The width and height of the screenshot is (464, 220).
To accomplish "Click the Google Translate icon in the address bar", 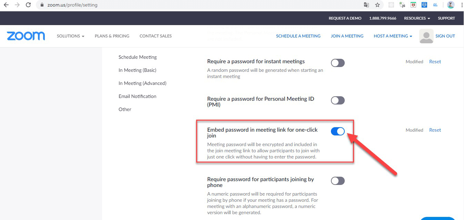I will (x=366, y=5).
